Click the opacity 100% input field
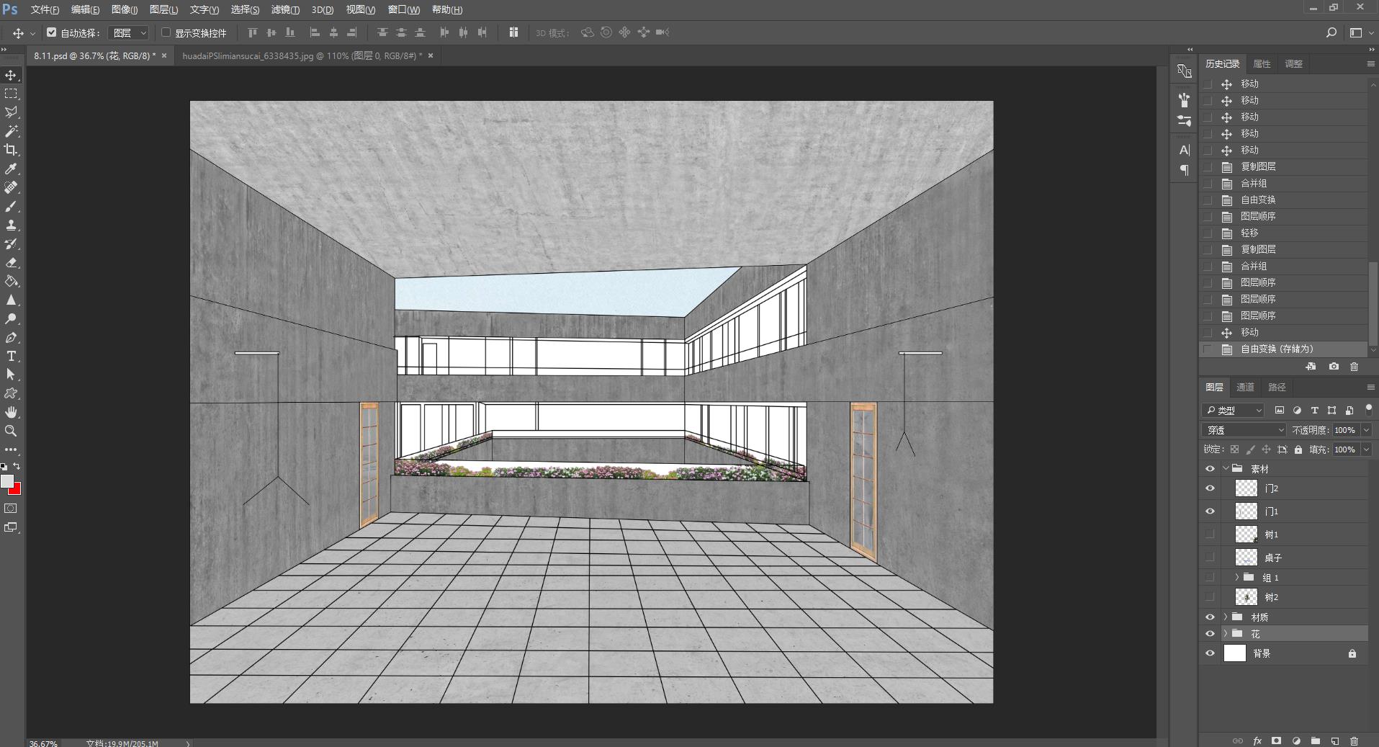The image size is (1379, 747). click(x=1345, y=430)
